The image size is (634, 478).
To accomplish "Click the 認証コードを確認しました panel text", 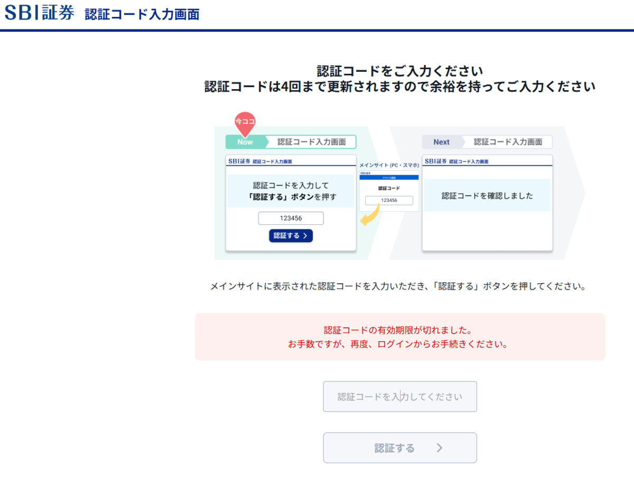I will 488,196.
